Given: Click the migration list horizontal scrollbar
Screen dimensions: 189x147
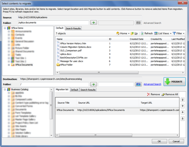Looking at the screenshot, I should pyautogui.click(x=96, y=135).
